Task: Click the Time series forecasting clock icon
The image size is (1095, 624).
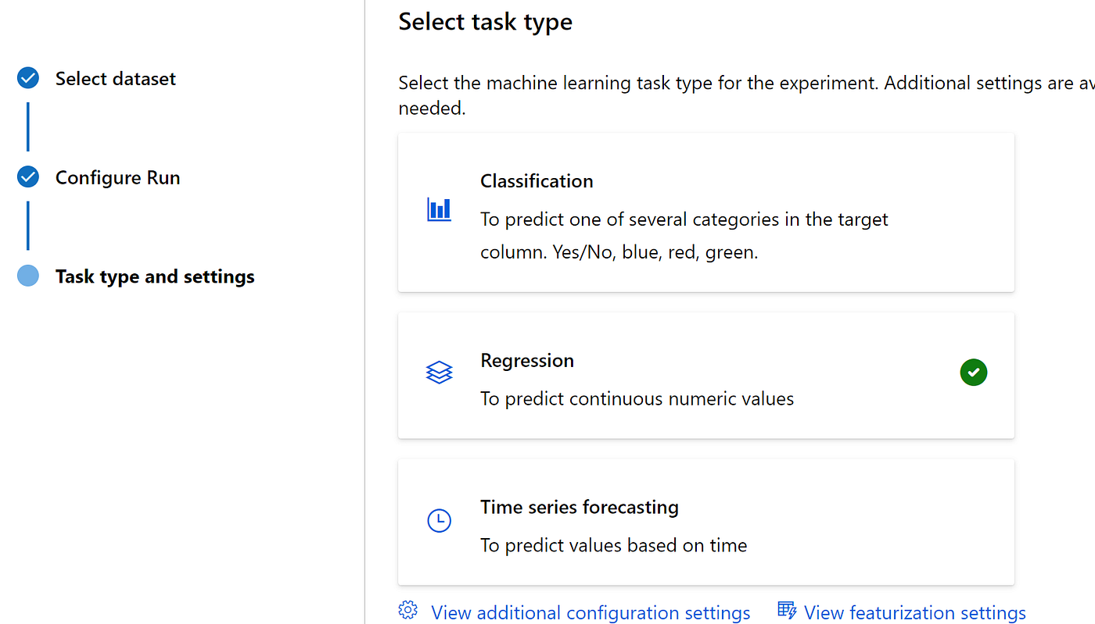Action: coord(439,519)
